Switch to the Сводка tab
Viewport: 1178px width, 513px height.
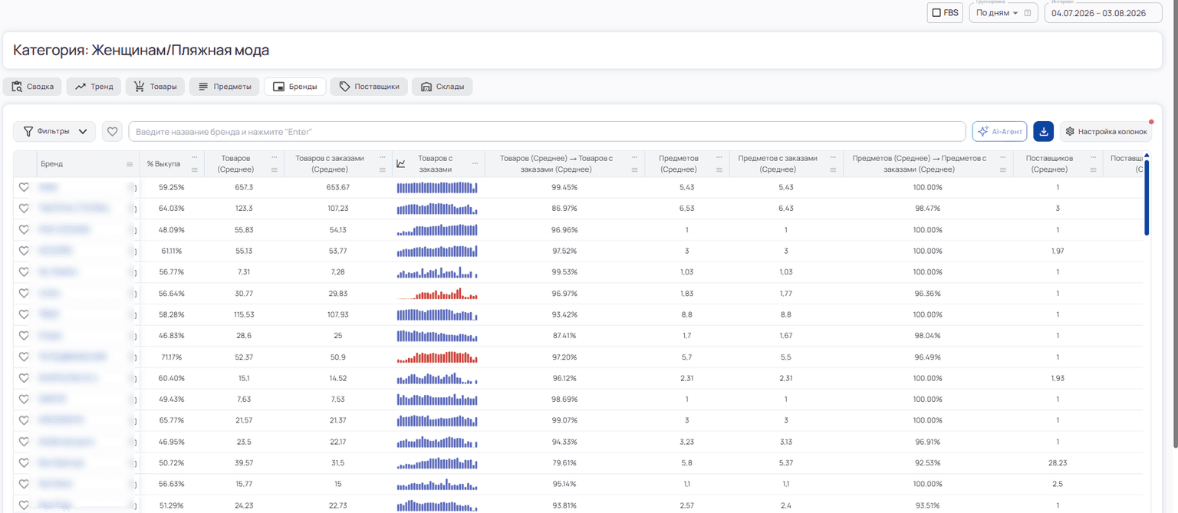[32, 87]
